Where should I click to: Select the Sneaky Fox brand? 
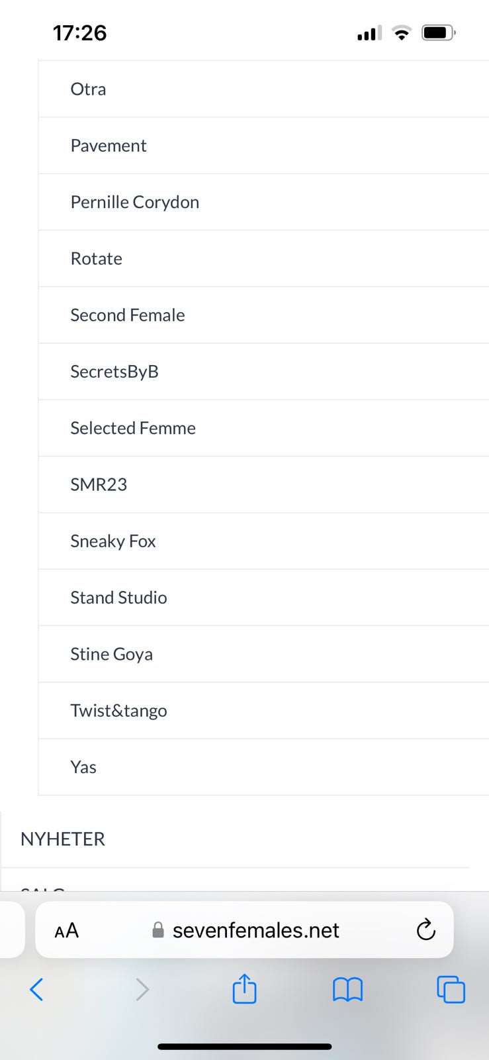point(113,541)
